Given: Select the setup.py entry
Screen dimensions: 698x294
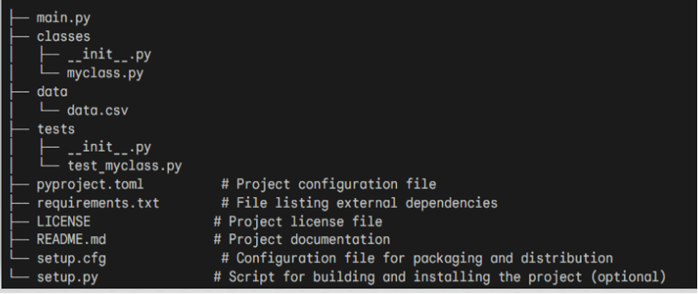Looking at the screenshot, I should [68, 277].
